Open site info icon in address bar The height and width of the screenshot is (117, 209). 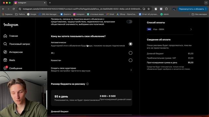(20, 9)
